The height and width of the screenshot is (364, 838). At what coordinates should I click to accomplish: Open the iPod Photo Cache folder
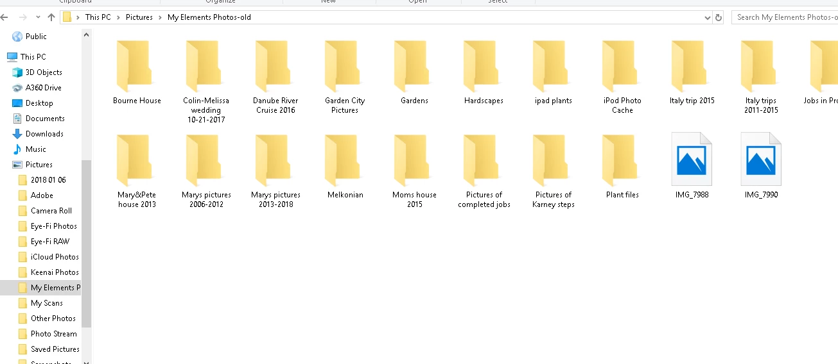(x=622, y=77)
